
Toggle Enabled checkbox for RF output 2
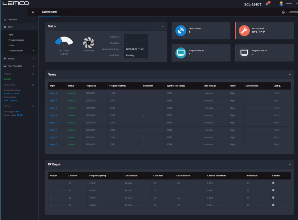(x=273, y=190)
